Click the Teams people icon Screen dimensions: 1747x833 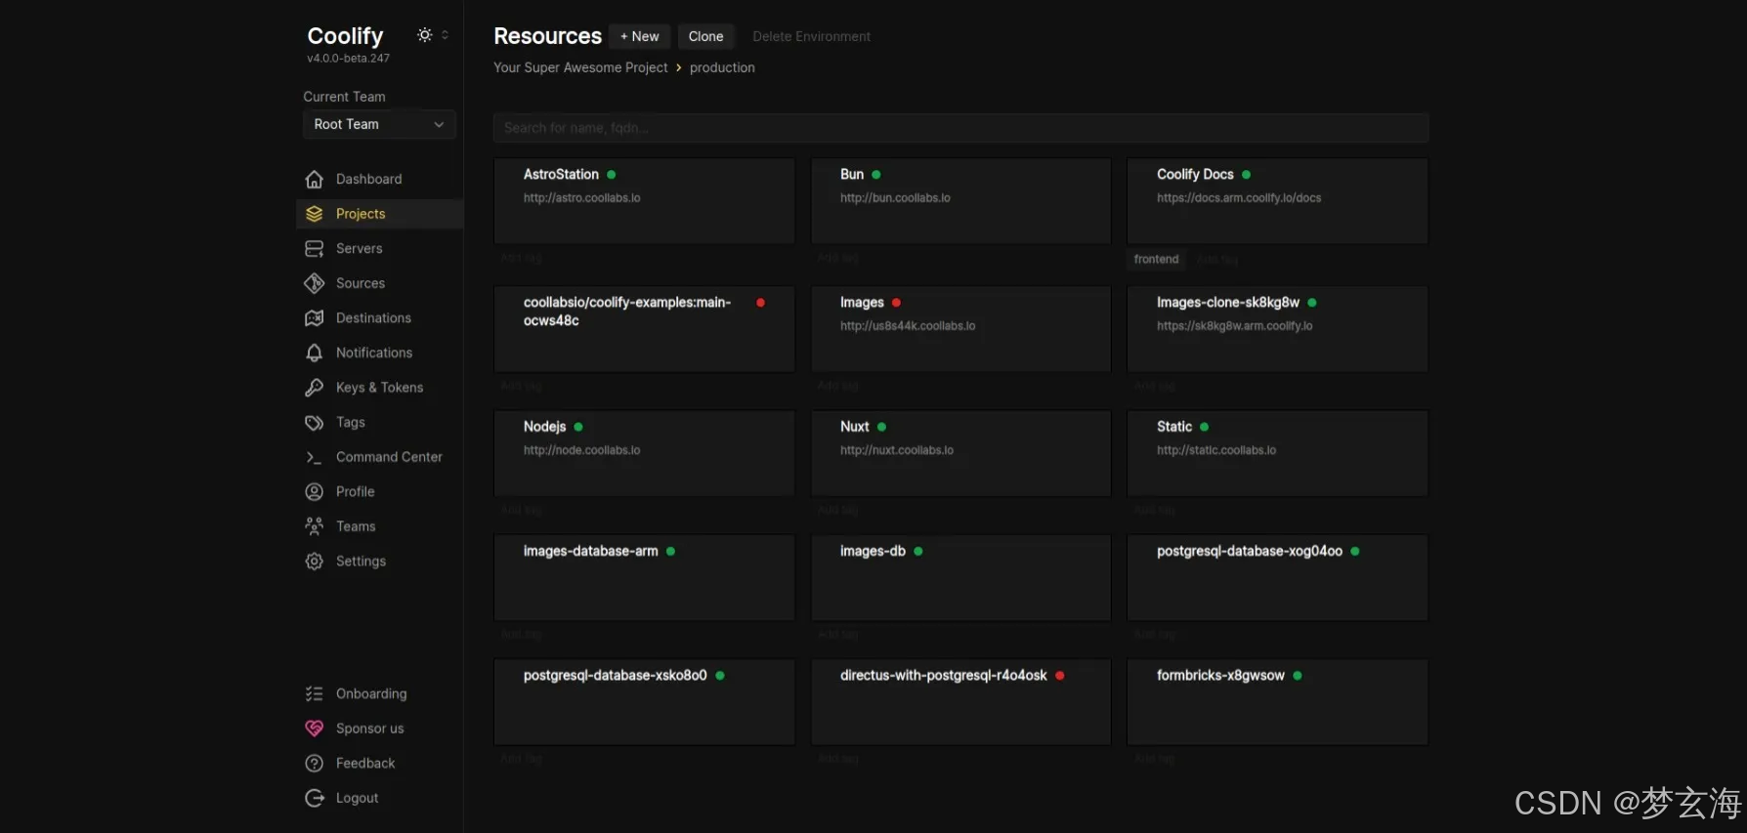click(x=314, y=526)
